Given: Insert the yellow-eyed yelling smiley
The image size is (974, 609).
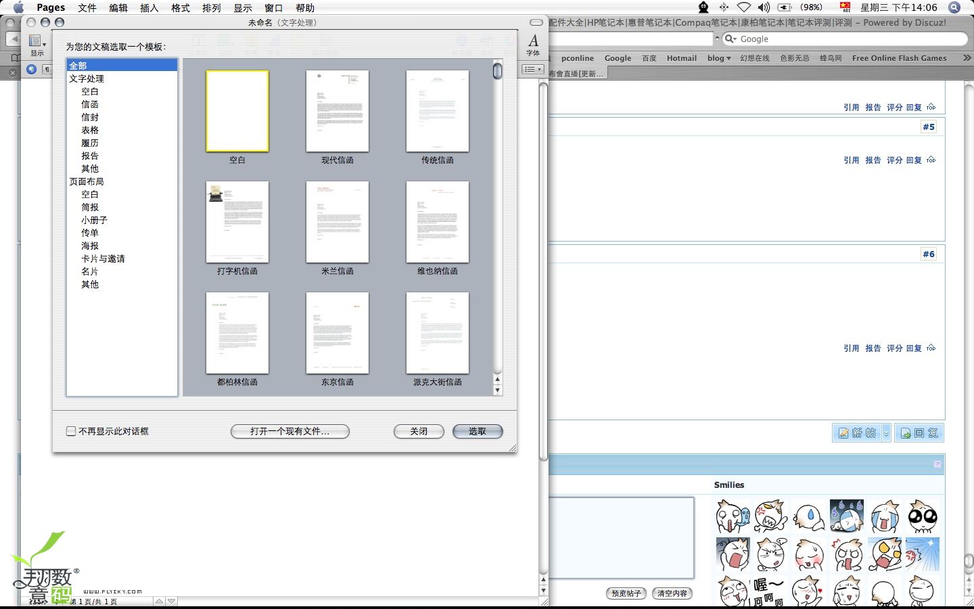Looking at the screenshot, I should pyautogui.click(x=885, y=555).
